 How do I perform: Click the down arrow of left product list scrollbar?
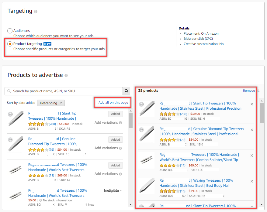(130, 204)
